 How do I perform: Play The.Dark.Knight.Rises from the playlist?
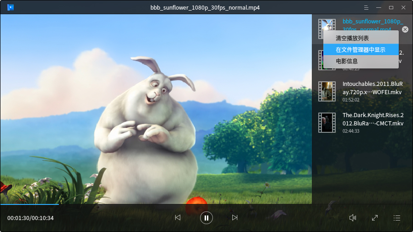(373, 119)
